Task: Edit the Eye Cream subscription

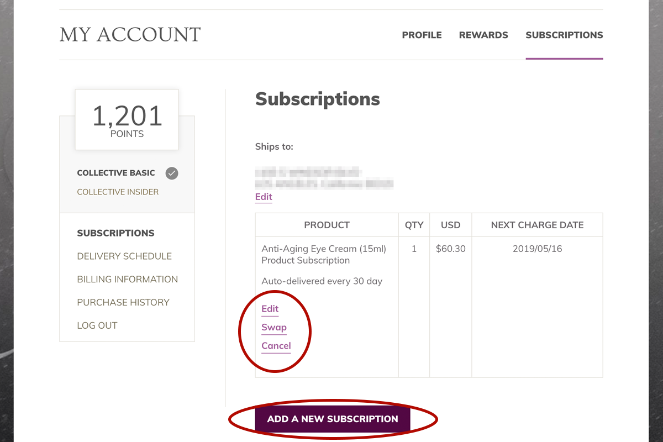Action: pos(270,309)
